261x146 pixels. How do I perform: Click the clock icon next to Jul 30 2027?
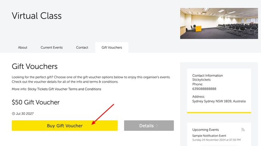click(x=13, y=113)
